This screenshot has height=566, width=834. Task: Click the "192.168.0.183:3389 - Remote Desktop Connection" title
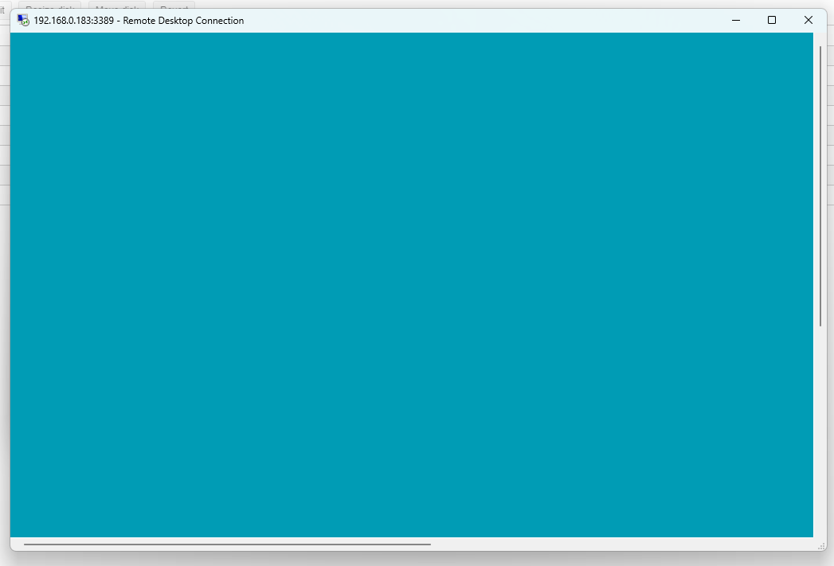click(139, 20)
